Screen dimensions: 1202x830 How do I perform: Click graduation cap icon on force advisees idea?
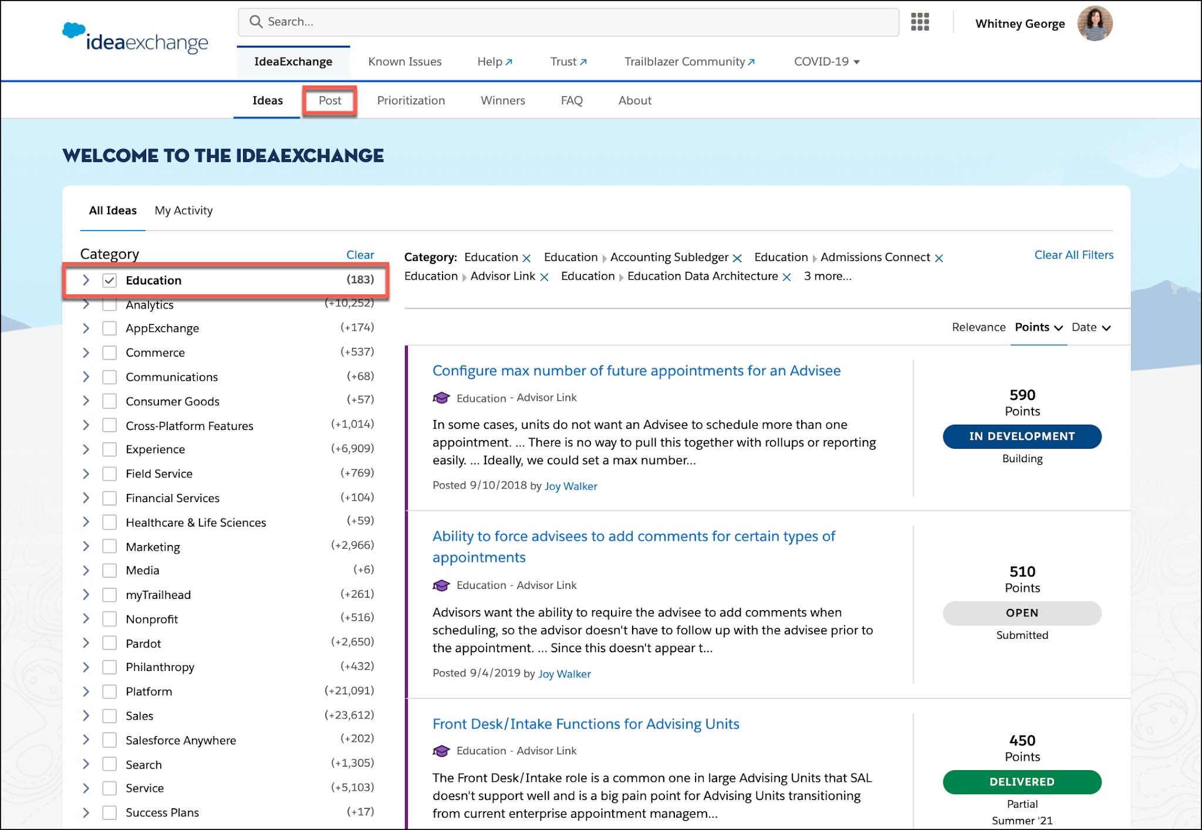click(441, 585)
